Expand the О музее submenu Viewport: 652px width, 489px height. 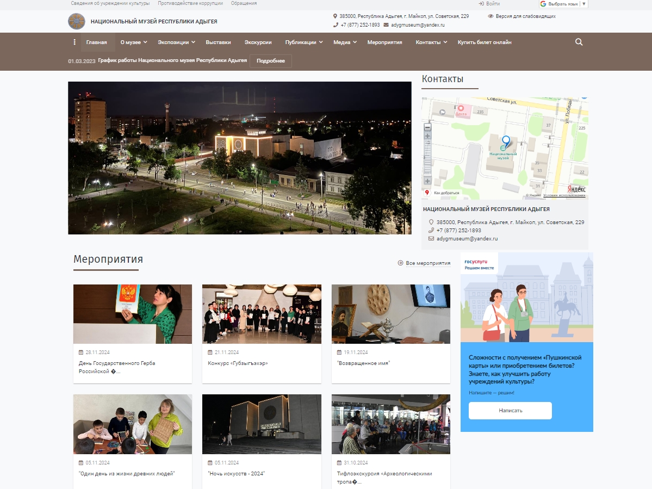point(133,42)
